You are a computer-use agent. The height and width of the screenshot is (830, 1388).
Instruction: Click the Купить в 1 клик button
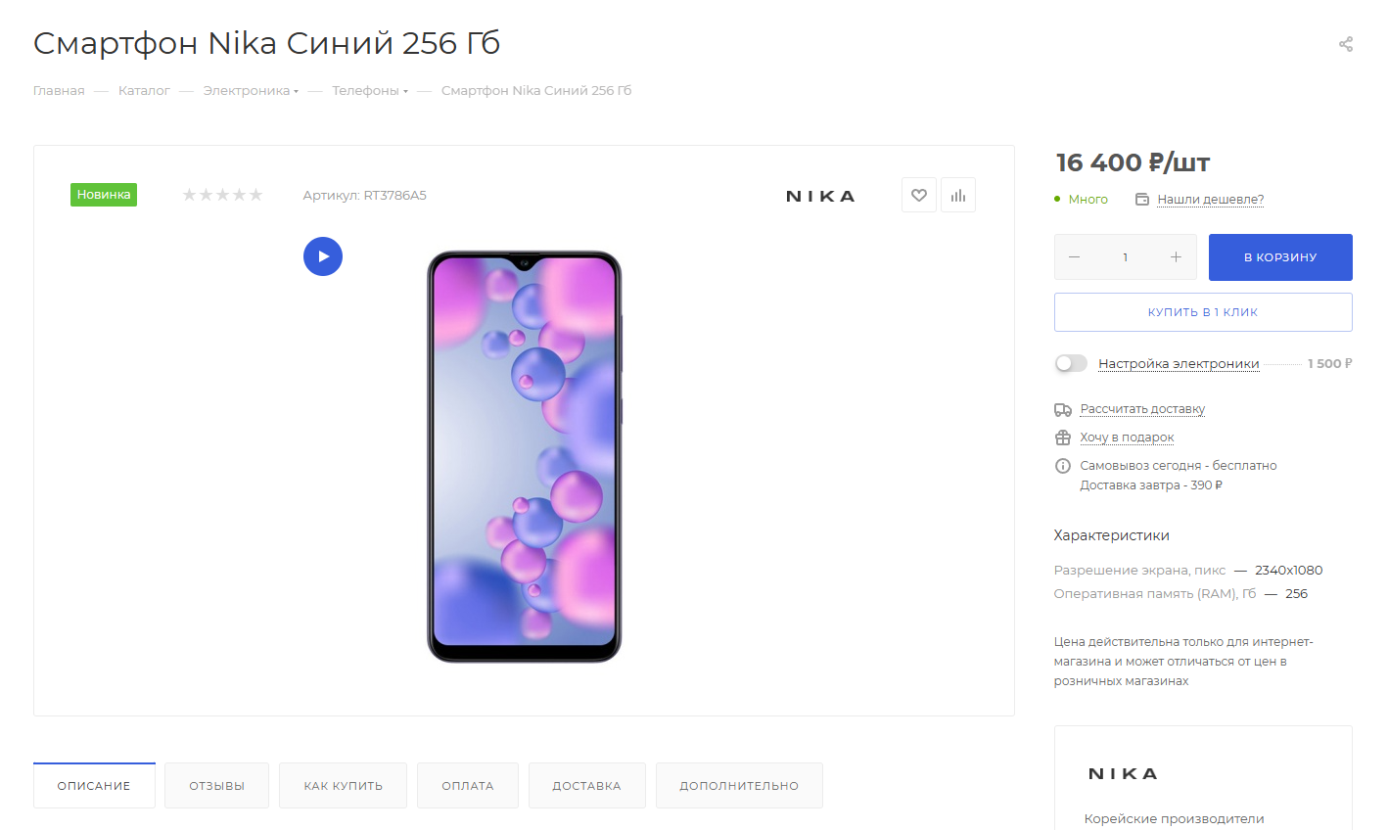coord(1203,312)
